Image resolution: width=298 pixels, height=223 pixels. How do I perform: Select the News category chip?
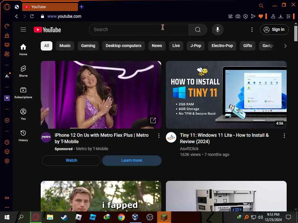click(x=157, y=46)
